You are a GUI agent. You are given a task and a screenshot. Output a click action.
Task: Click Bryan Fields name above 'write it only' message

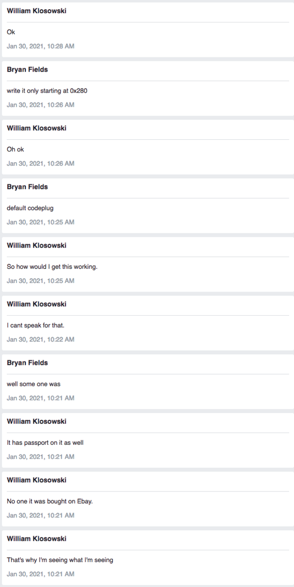point(27,70)
